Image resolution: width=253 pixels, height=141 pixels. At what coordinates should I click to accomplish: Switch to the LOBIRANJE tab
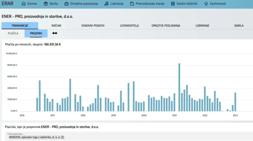tap(202, 26)
